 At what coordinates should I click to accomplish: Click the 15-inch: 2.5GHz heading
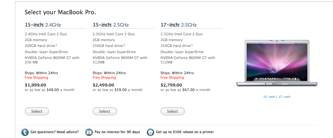click(111, 25)
